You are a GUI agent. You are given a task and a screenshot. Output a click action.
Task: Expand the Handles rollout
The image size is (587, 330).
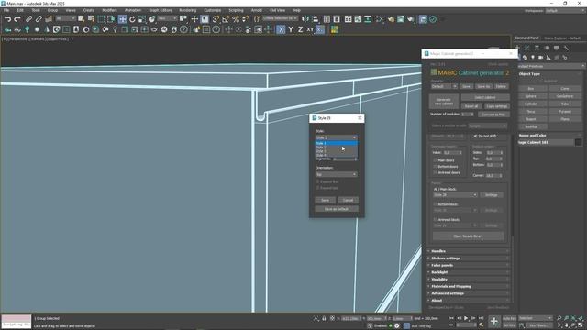tap(469, 251)
